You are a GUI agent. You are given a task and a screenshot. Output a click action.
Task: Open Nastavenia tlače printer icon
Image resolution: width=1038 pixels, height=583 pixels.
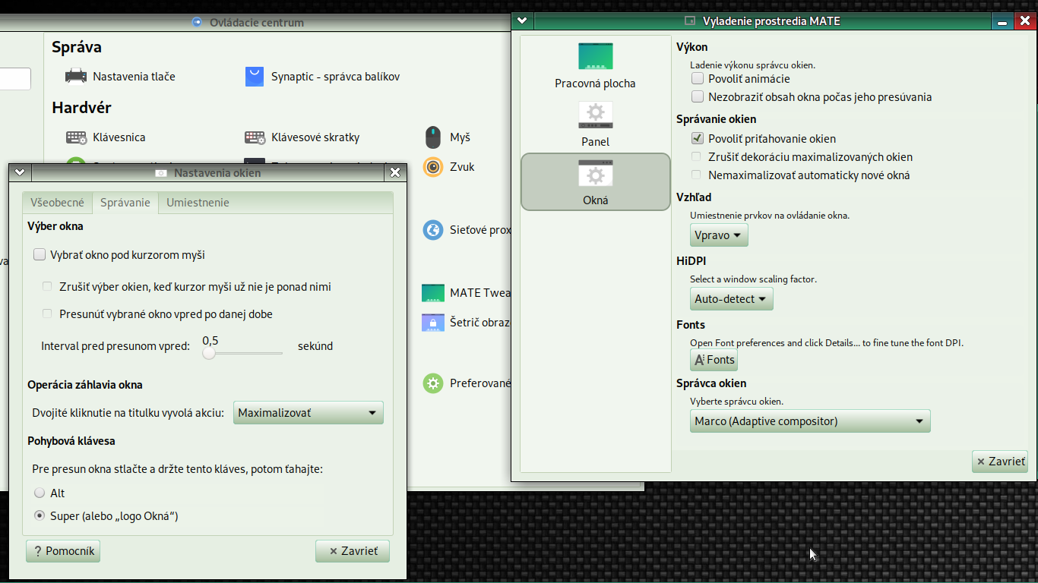(76, 77)
